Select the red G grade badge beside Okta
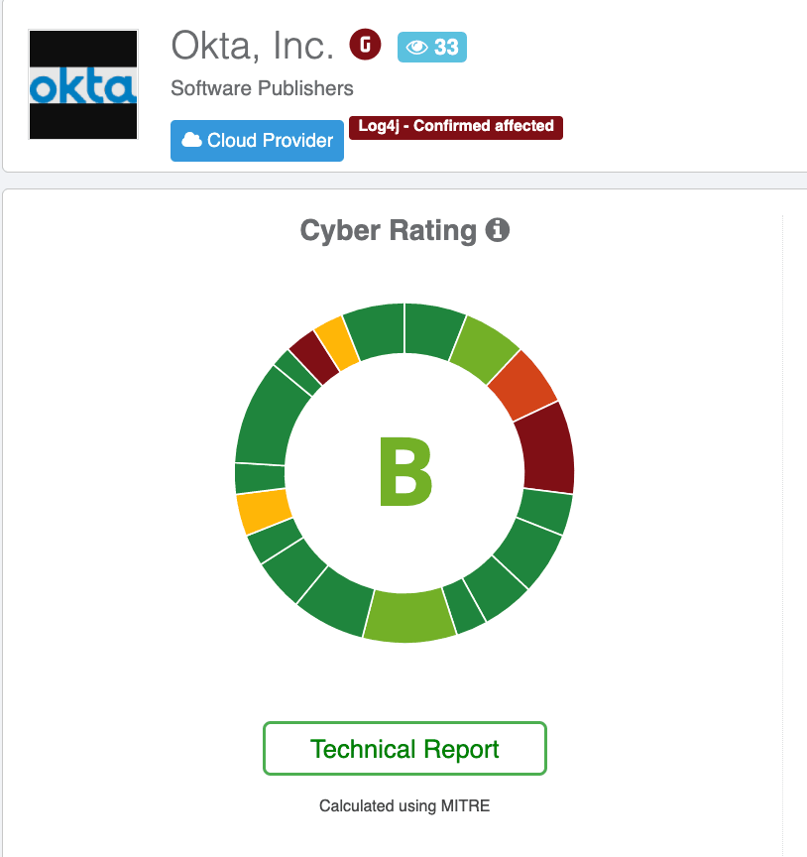This screenshot has width=807, height=857. click(365, 45)
